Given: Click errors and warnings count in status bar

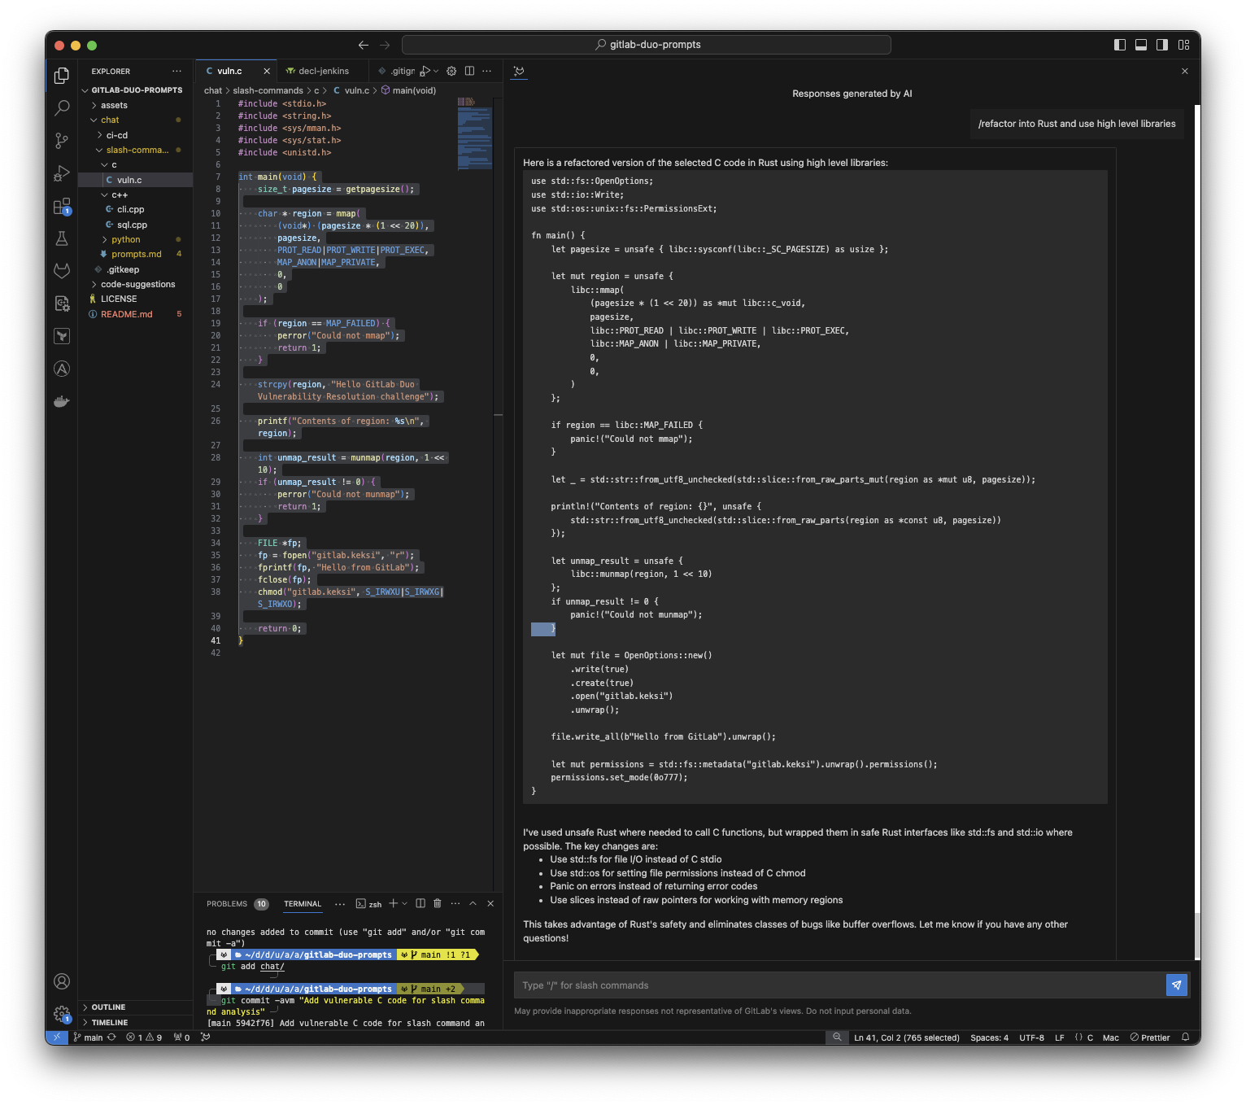Looking at the screenshot, I should [144, 1037].
